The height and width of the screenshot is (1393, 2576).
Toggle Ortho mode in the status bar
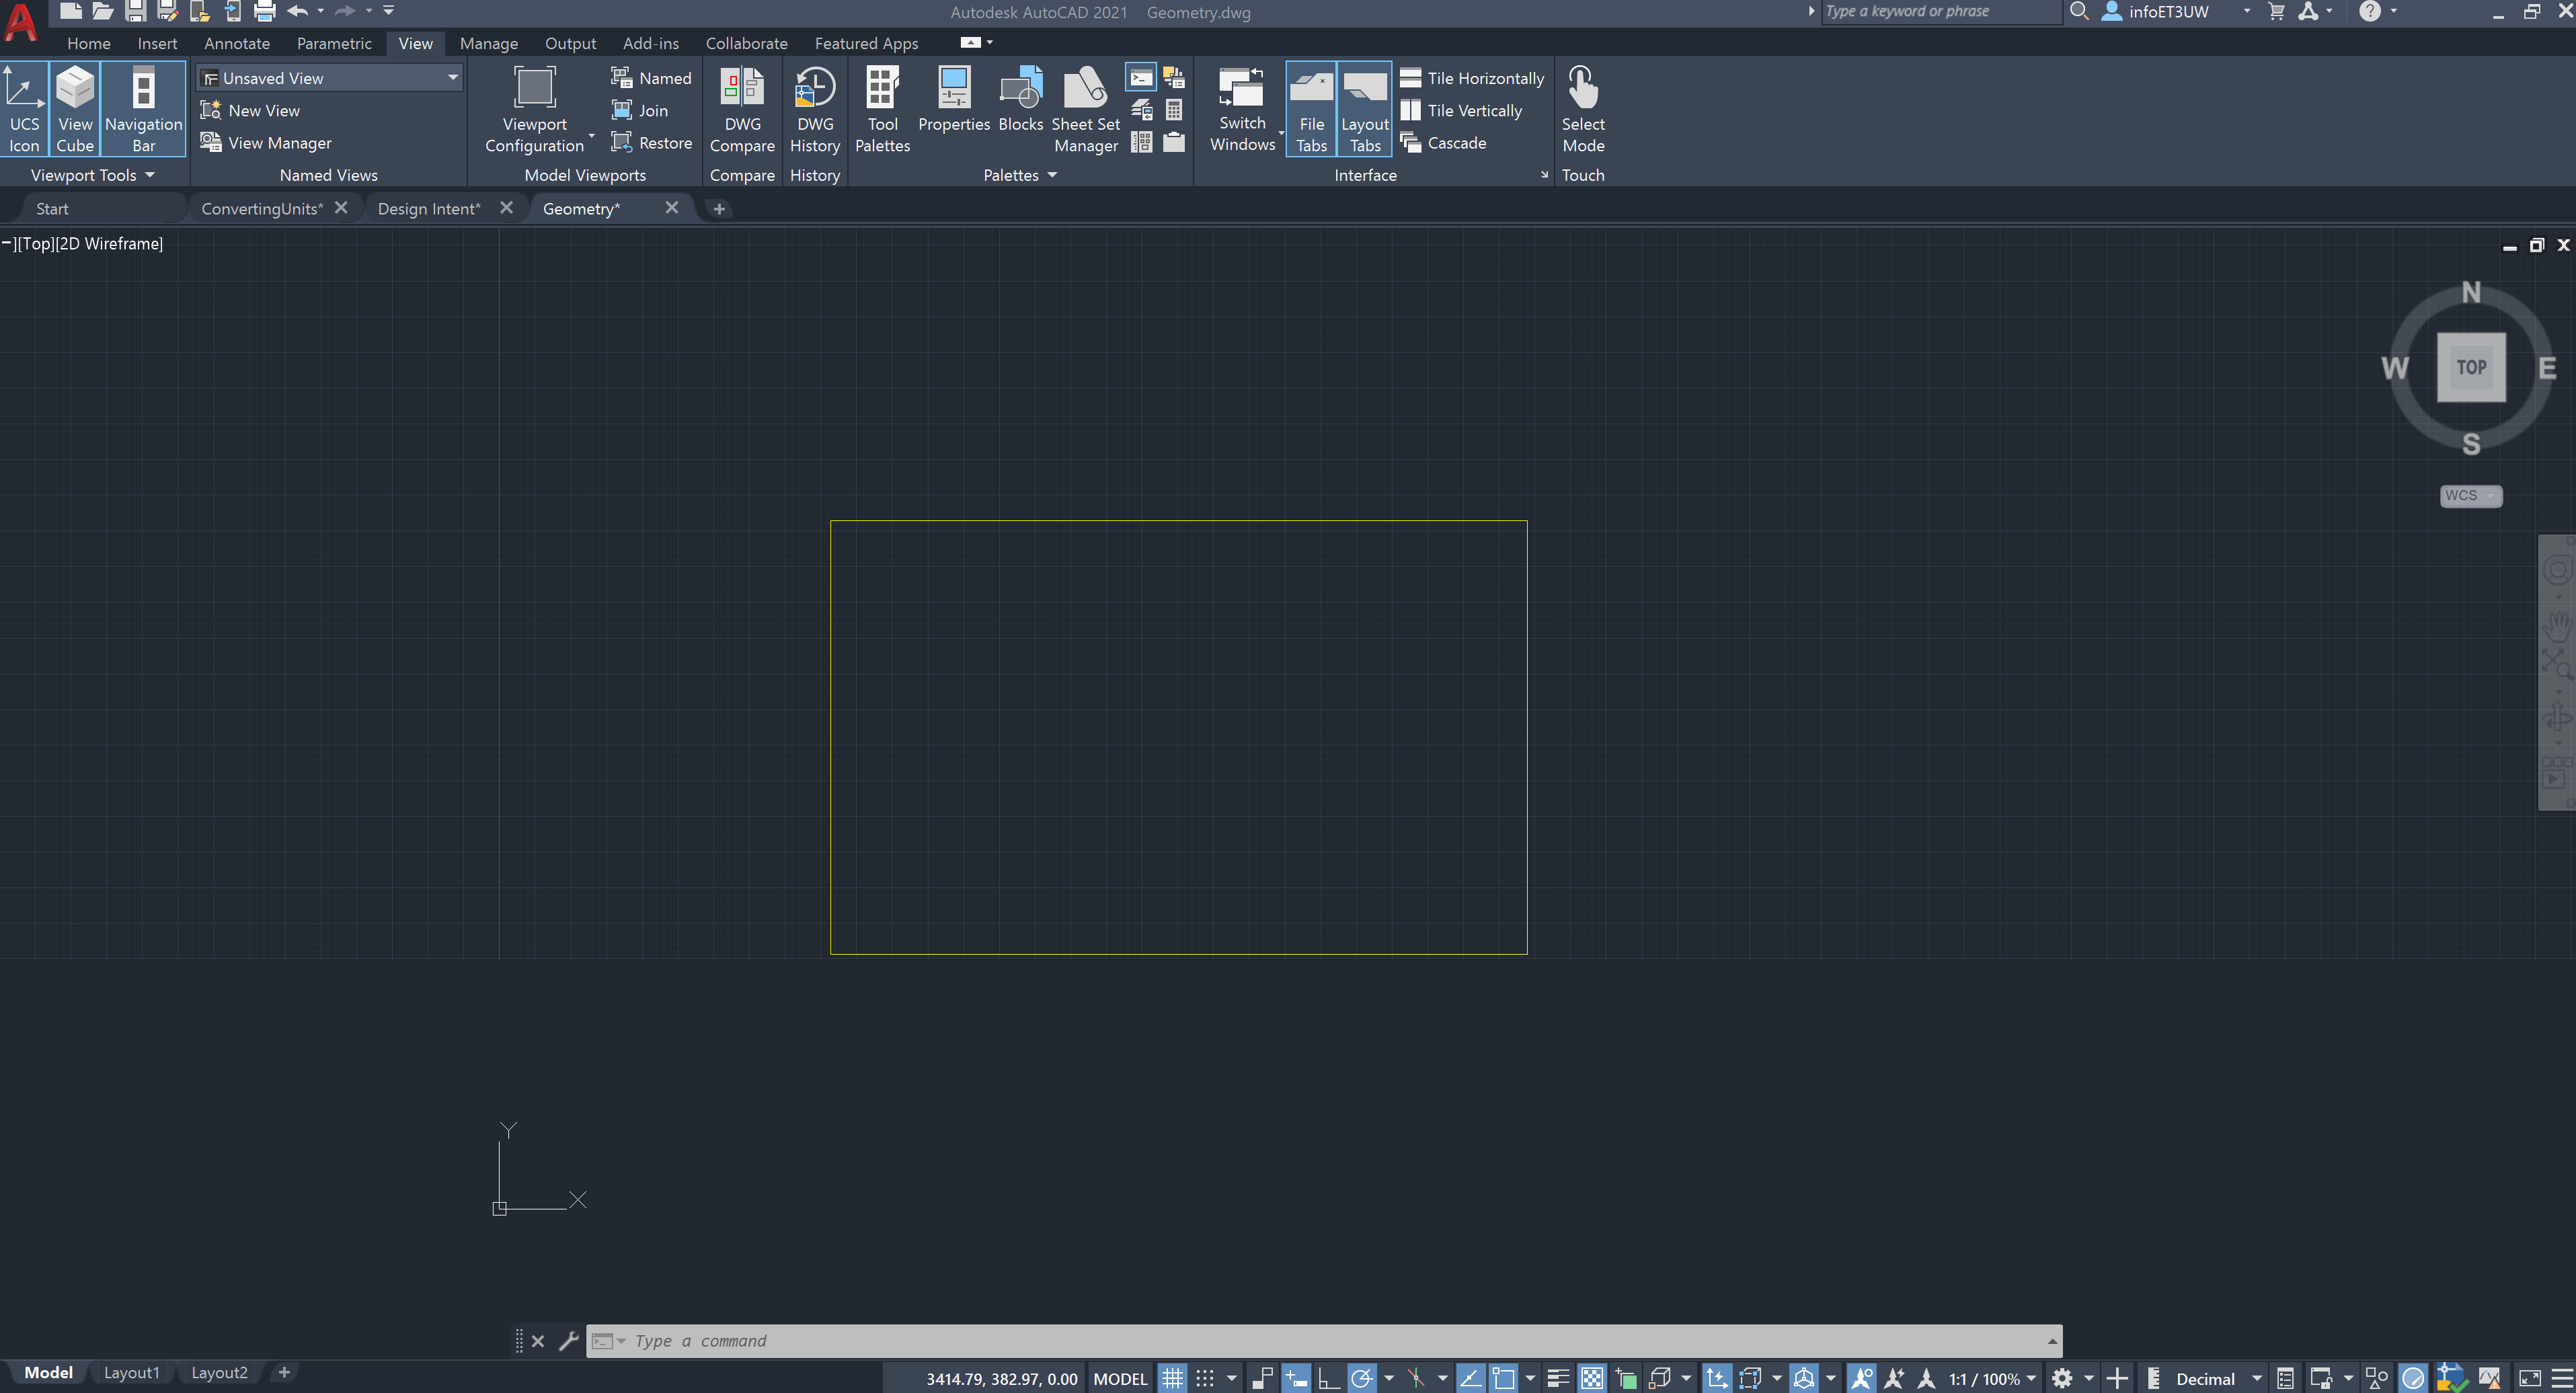1329,1378
